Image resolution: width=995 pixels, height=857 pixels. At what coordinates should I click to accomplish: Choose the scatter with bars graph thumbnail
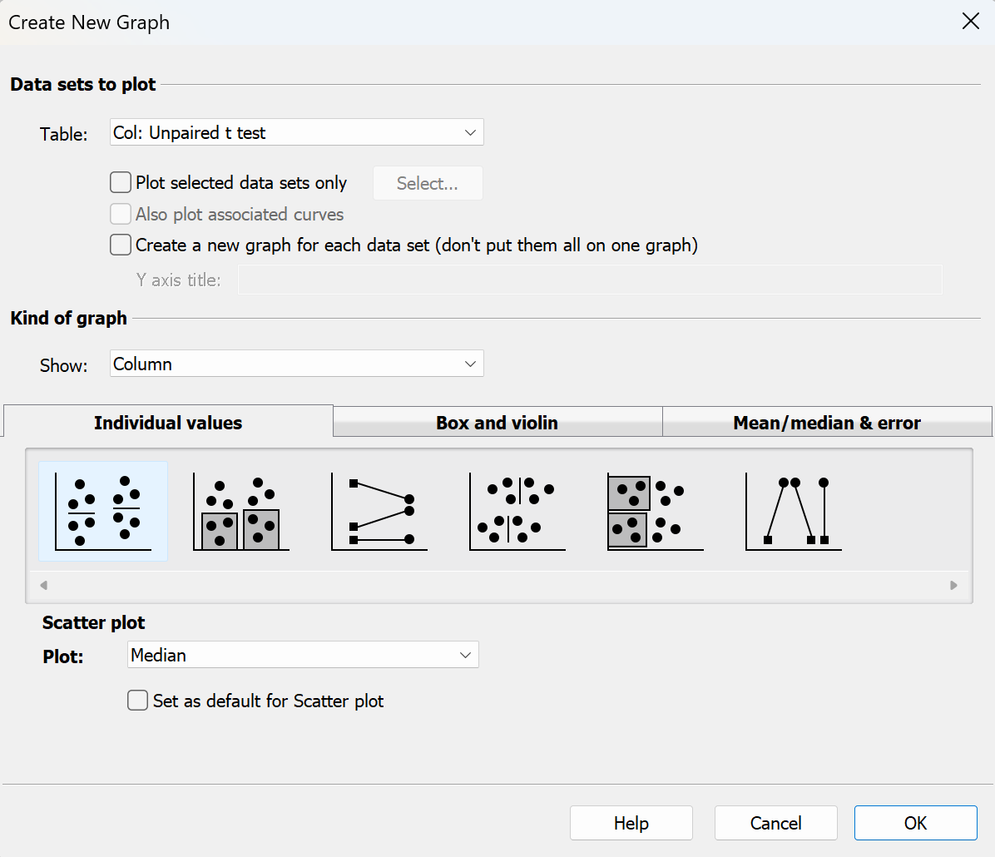point(240,510)
